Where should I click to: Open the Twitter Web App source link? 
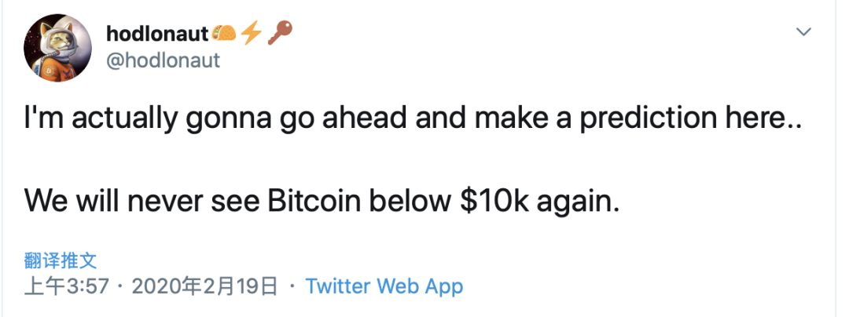384,286
